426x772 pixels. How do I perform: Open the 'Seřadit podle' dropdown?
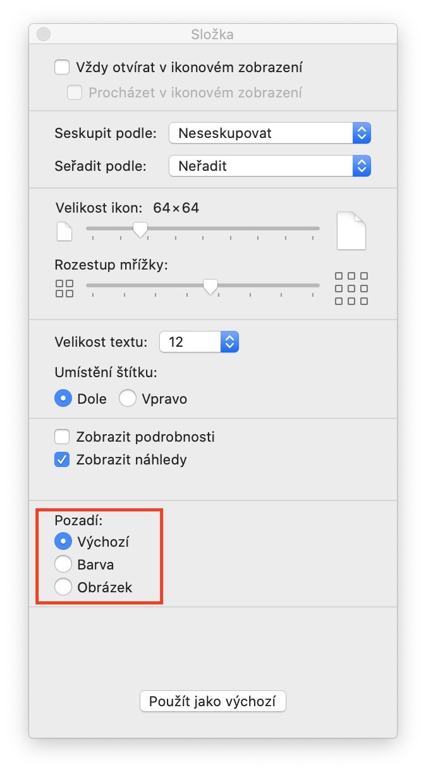tap(270, 166)
